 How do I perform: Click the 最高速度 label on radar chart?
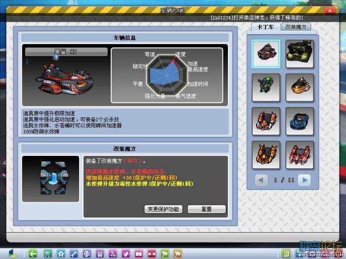(x=198, y=70)
